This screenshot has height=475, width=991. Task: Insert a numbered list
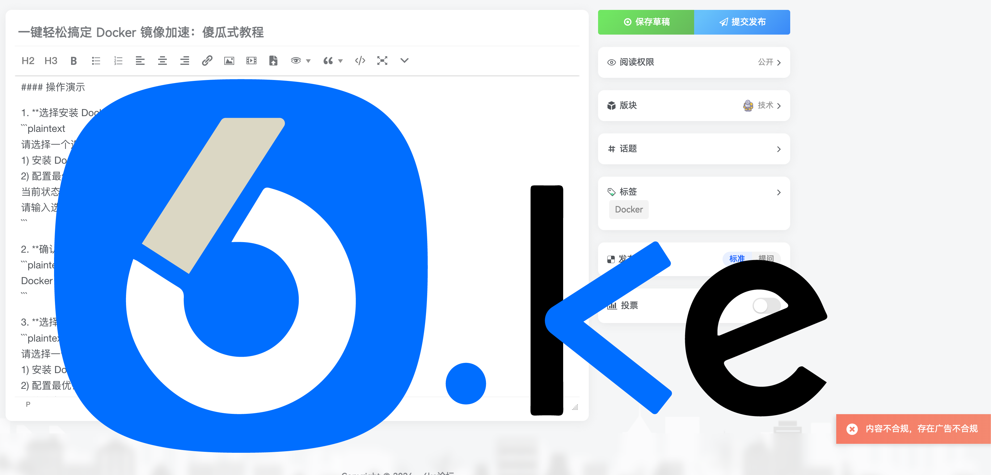tap(118, 61)
